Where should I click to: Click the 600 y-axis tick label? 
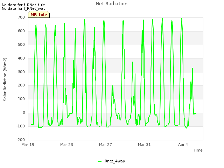(21, 31)
